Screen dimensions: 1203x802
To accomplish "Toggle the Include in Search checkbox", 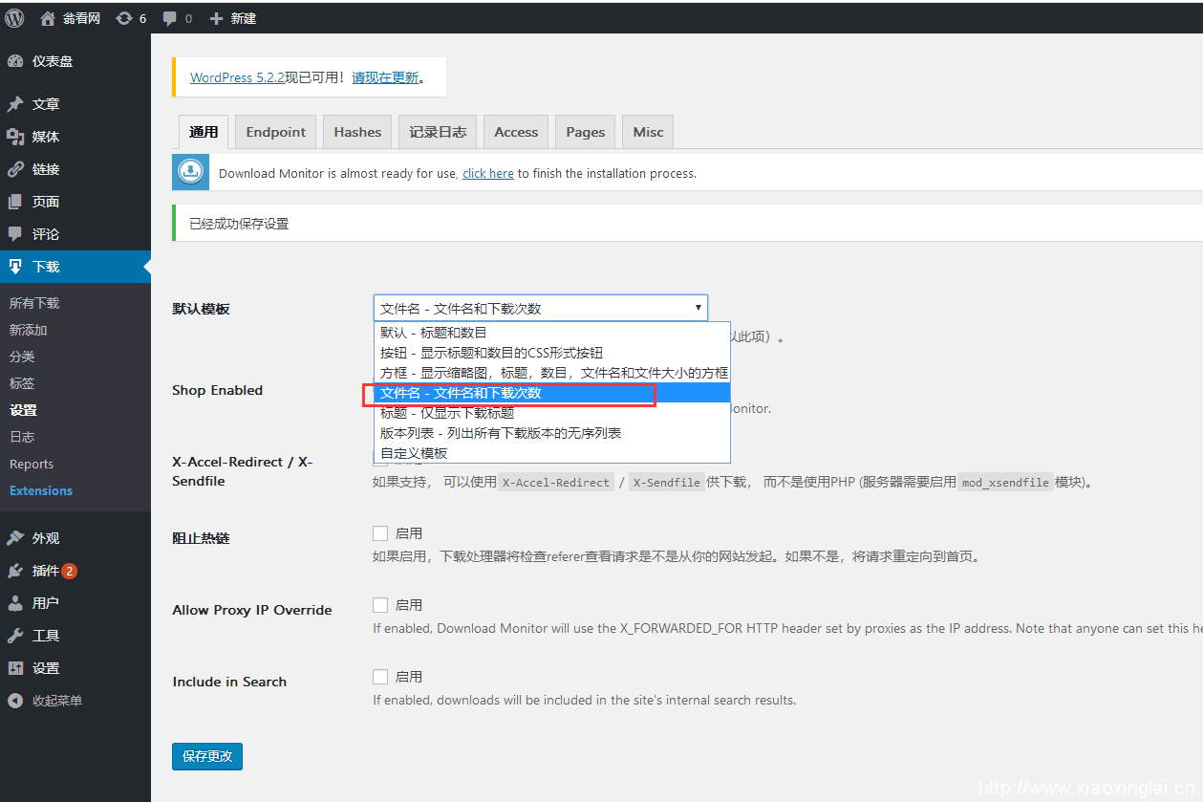I will (x=380, y=677).
